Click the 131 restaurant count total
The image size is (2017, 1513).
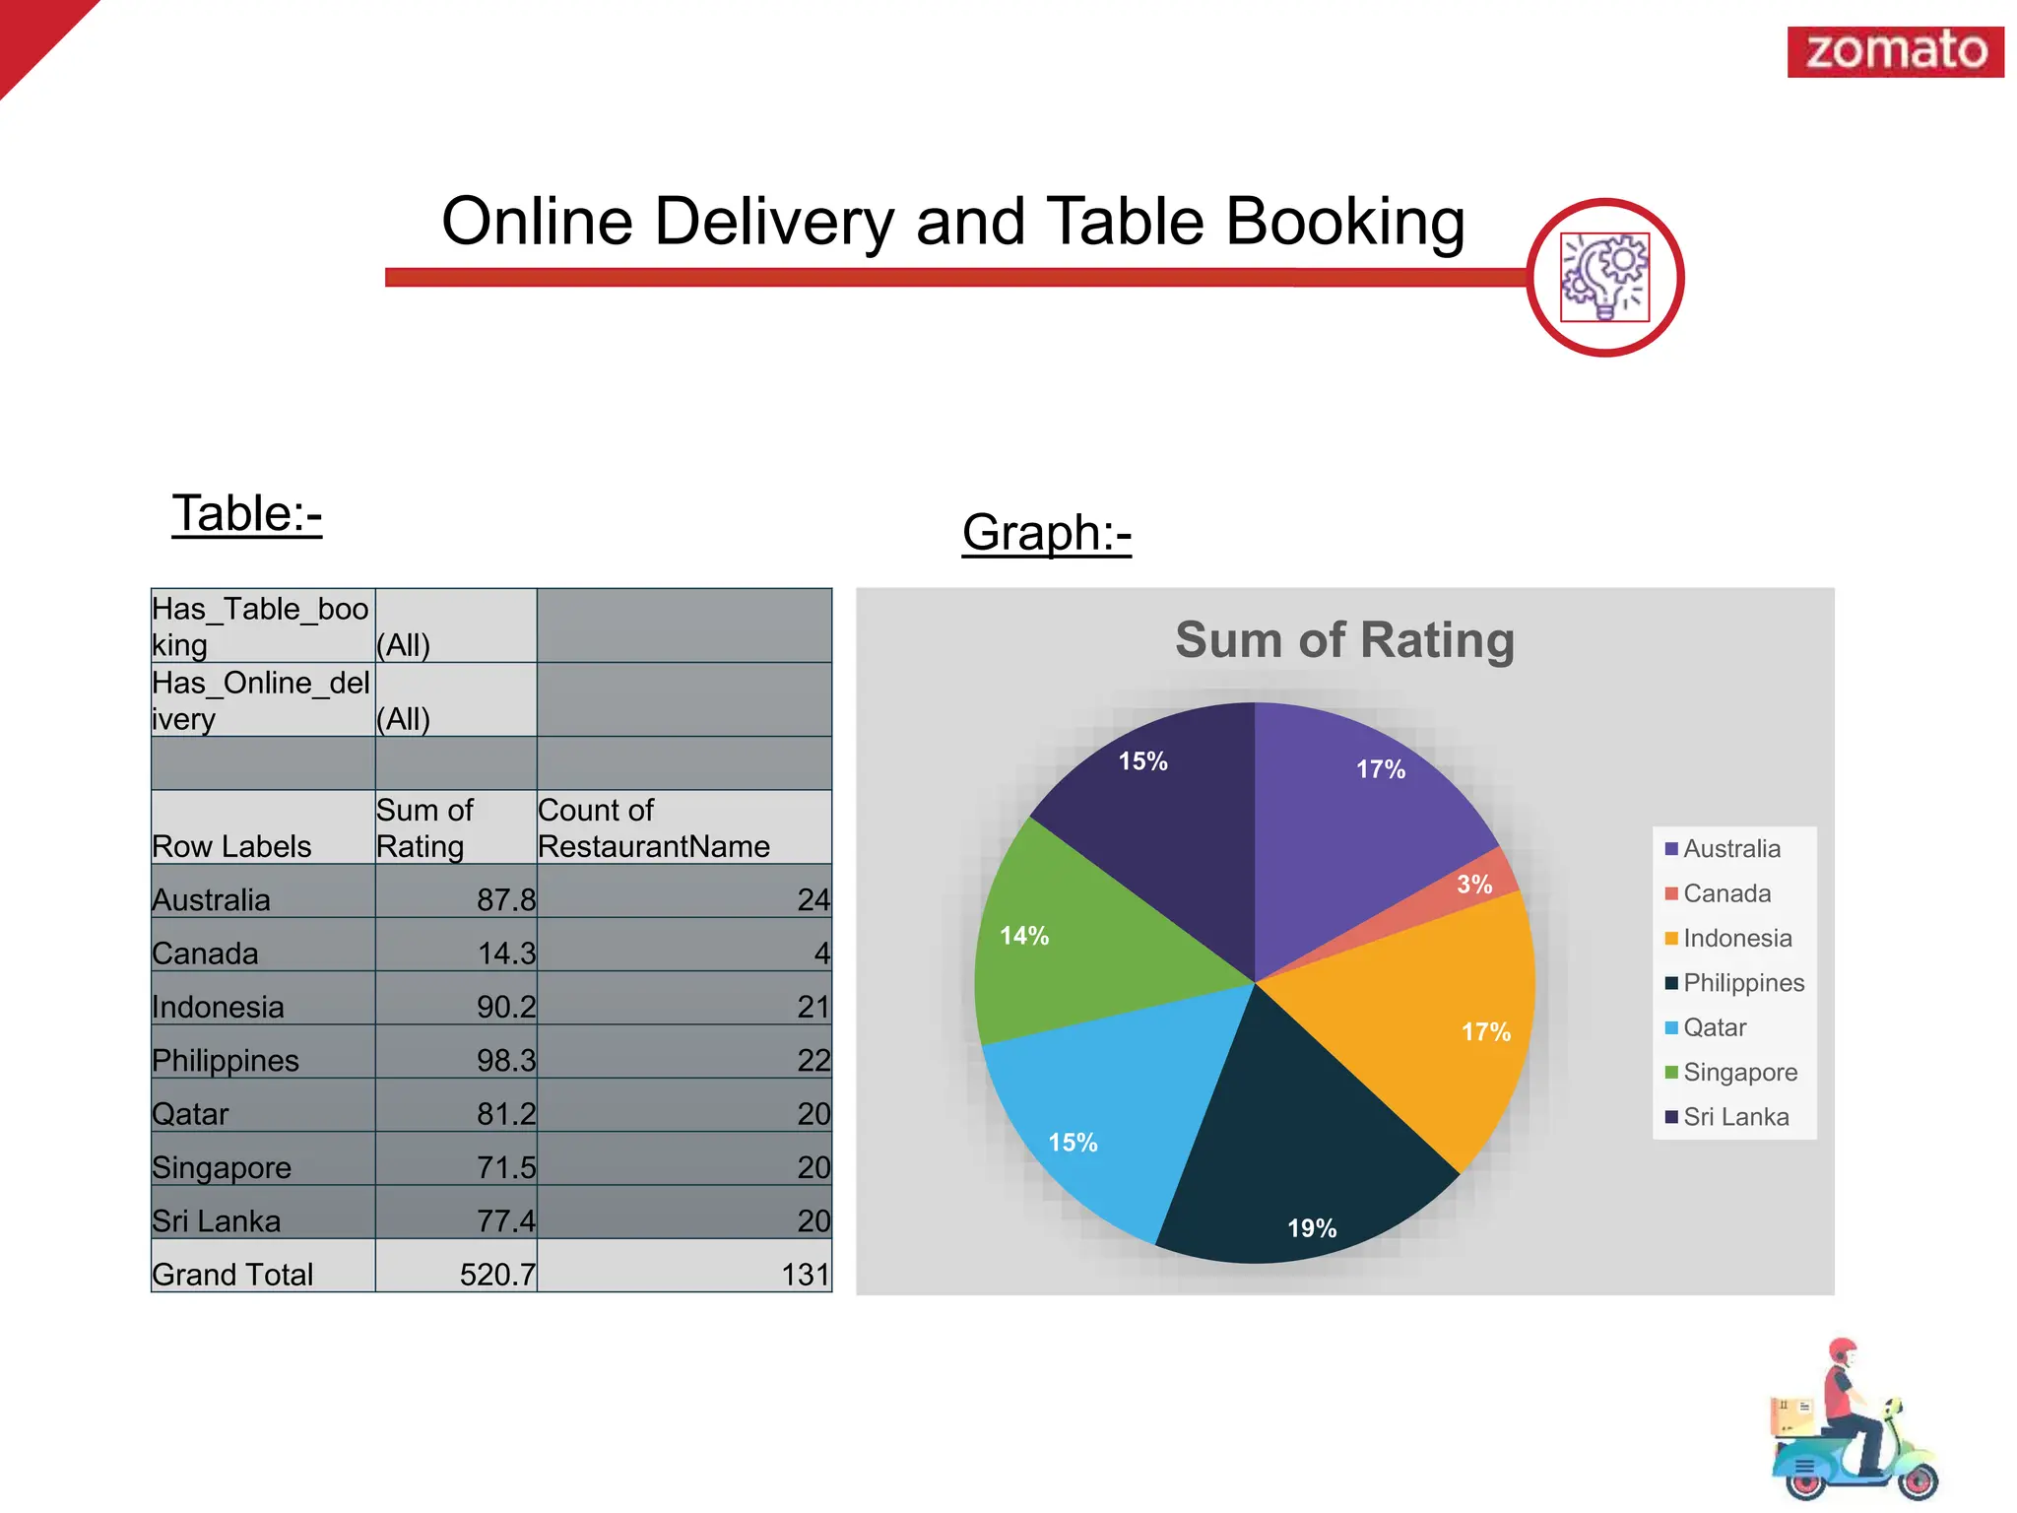[684, 1266]
